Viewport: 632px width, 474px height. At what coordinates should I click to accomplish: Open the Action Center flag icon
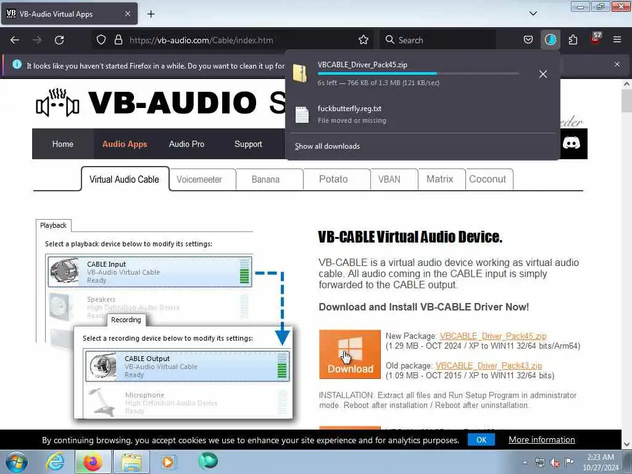point(569,462)
